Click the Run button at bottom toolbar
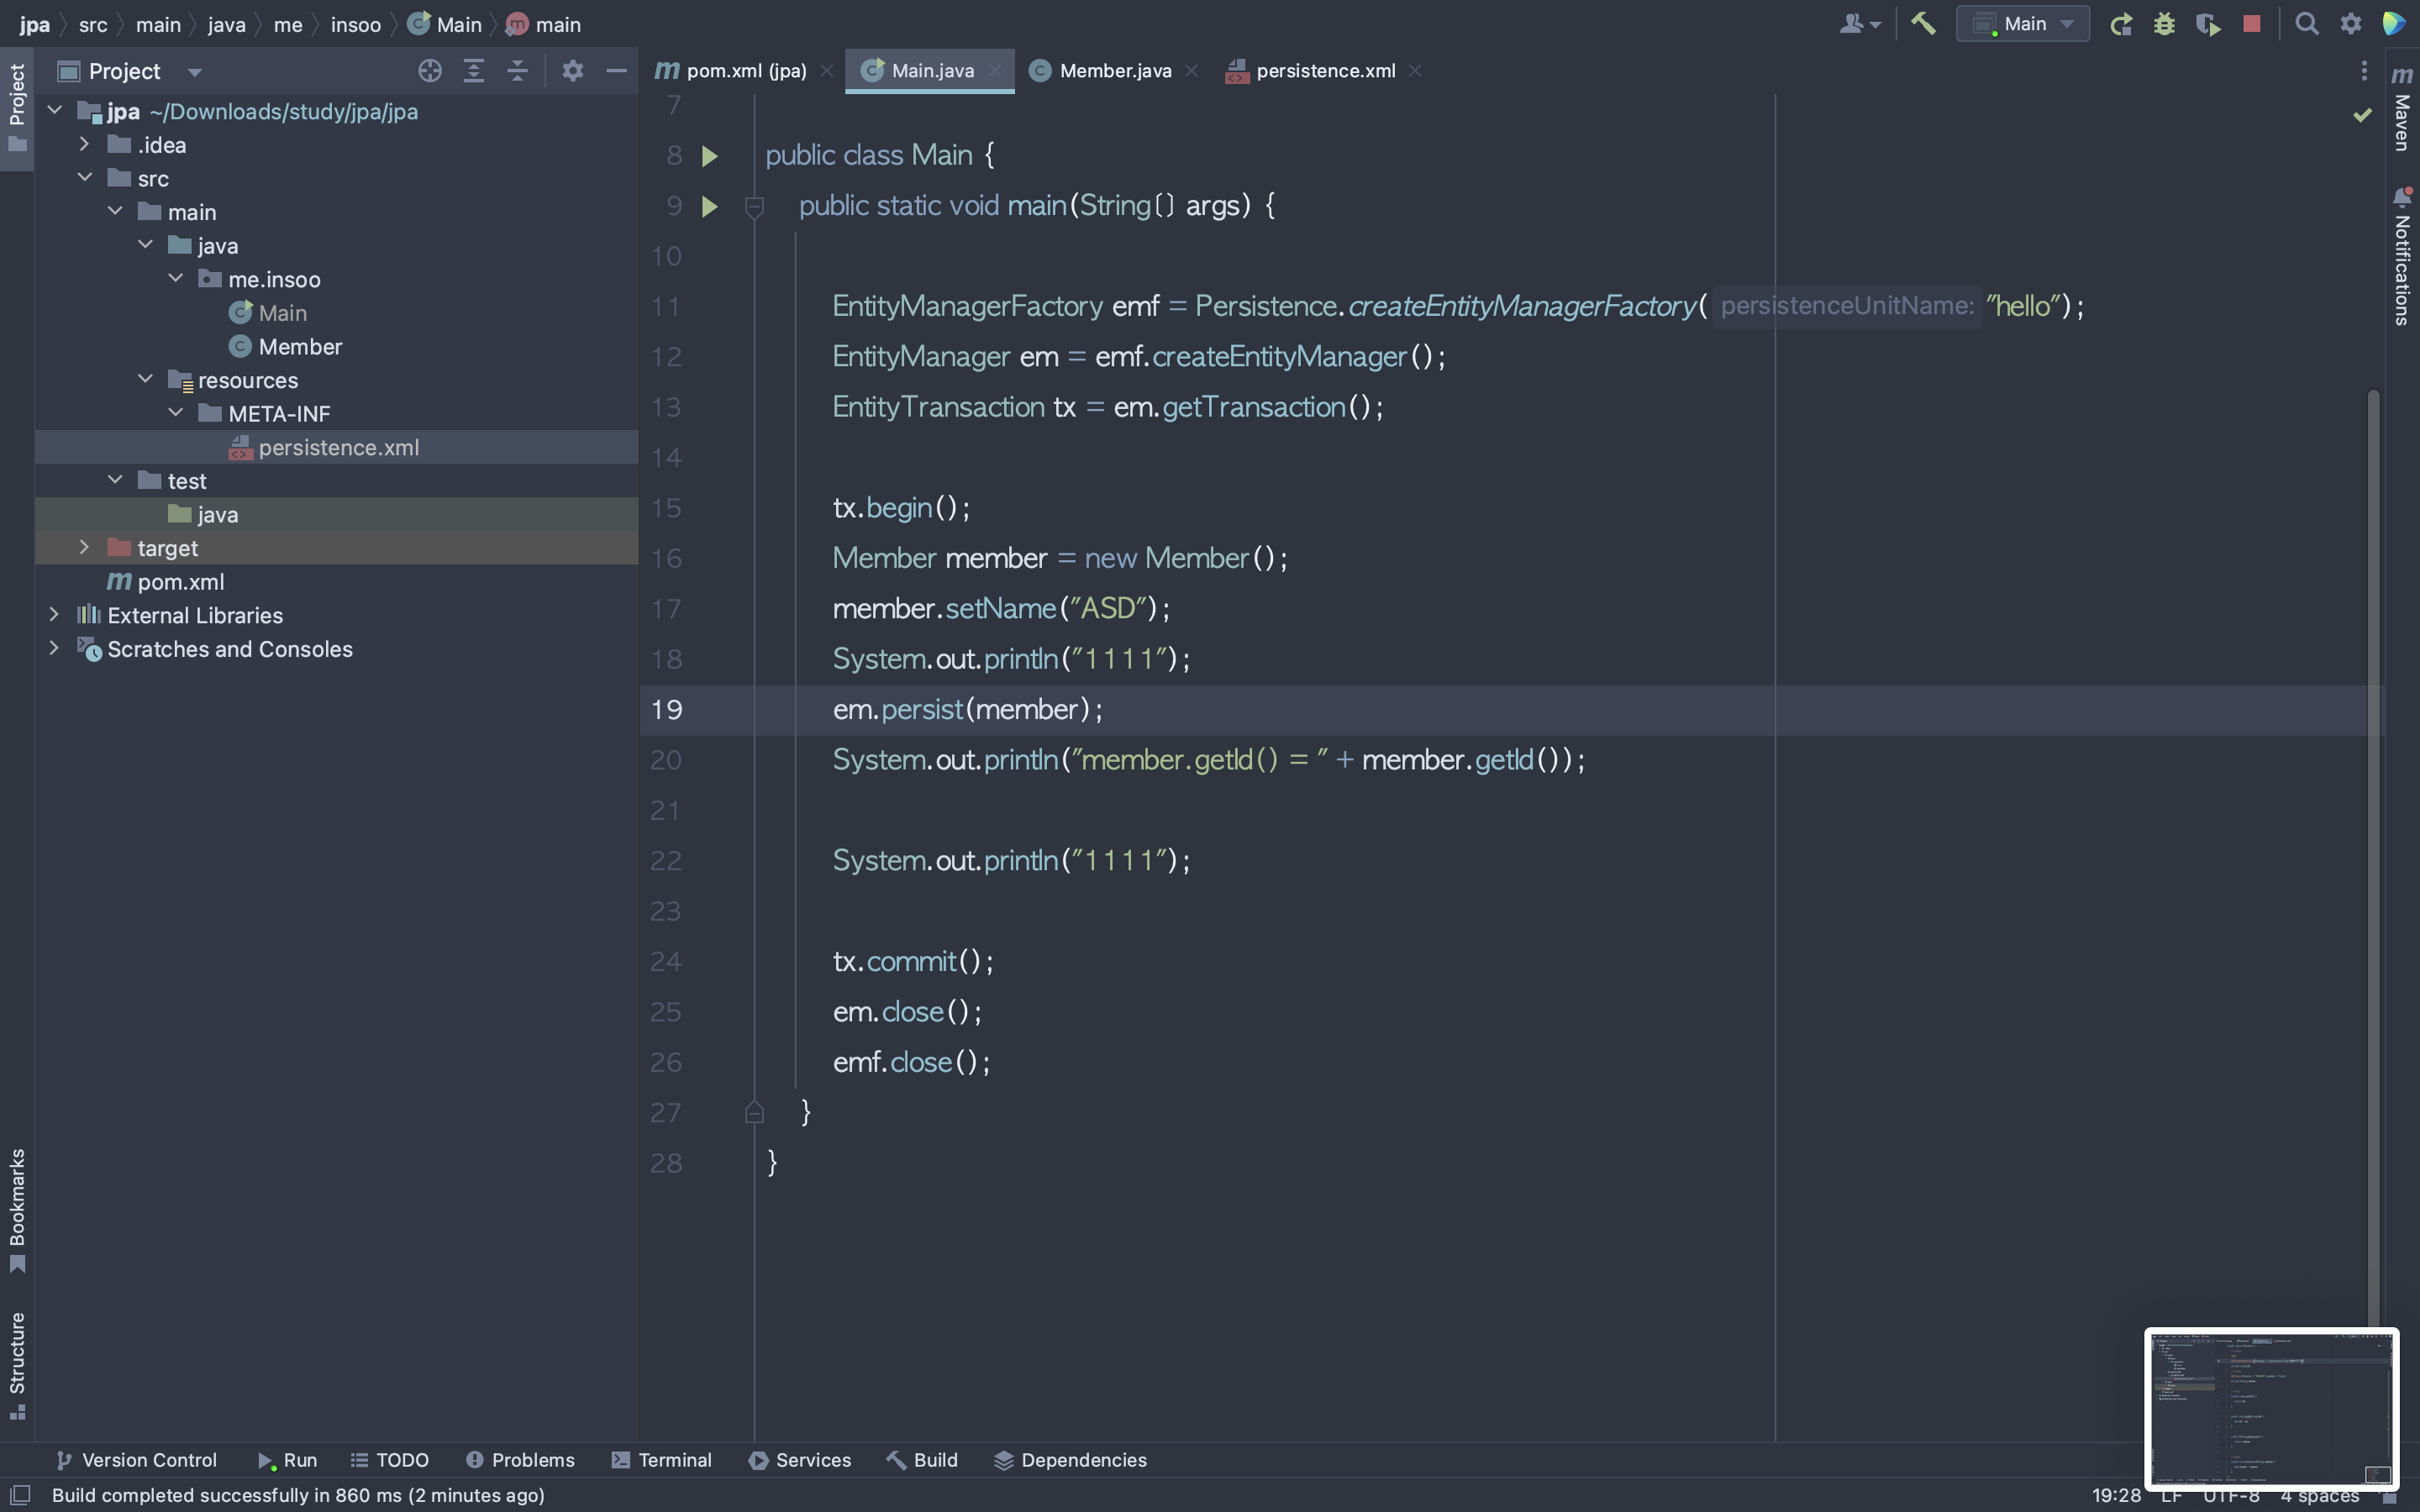2420x1512 pixels. [282, 1460]
